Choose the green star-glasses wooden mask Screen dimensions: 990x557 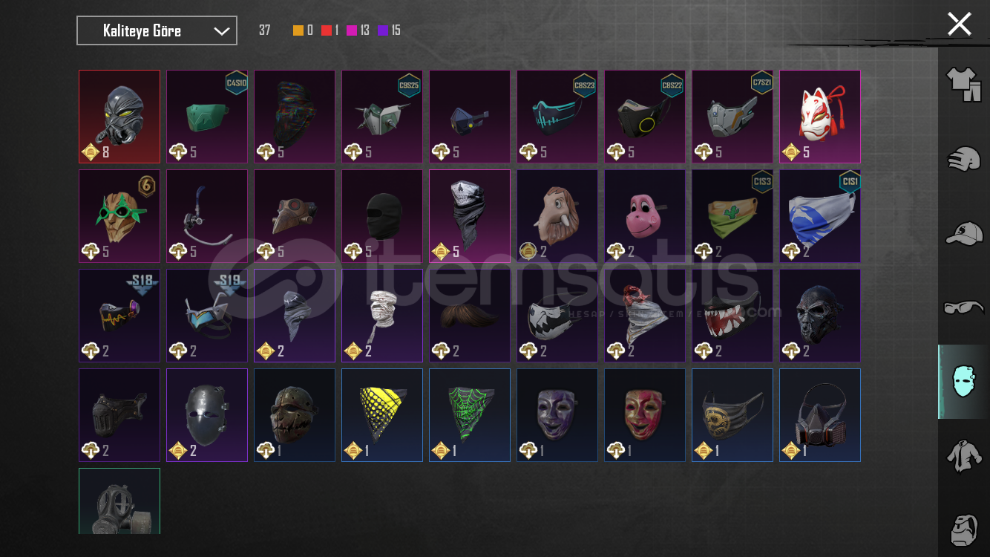click(119, 216)
